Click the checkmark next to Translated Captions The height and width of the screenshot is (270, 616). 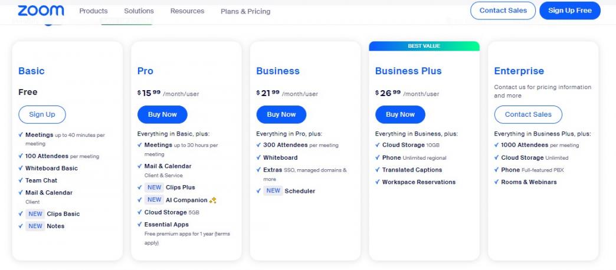(378, 170)
